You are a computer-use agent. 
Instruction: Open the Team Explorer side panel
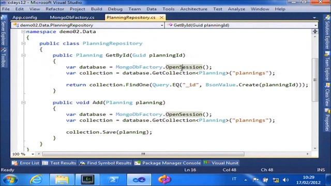[x=327, y=66]
